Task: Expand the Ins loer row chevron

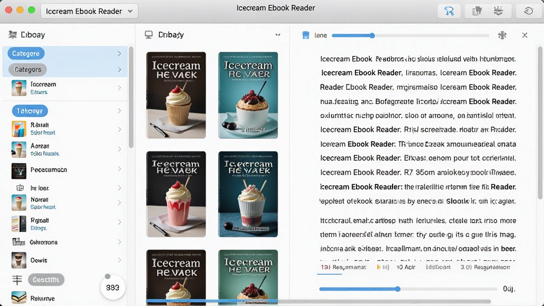Action: tap(119, 188)
